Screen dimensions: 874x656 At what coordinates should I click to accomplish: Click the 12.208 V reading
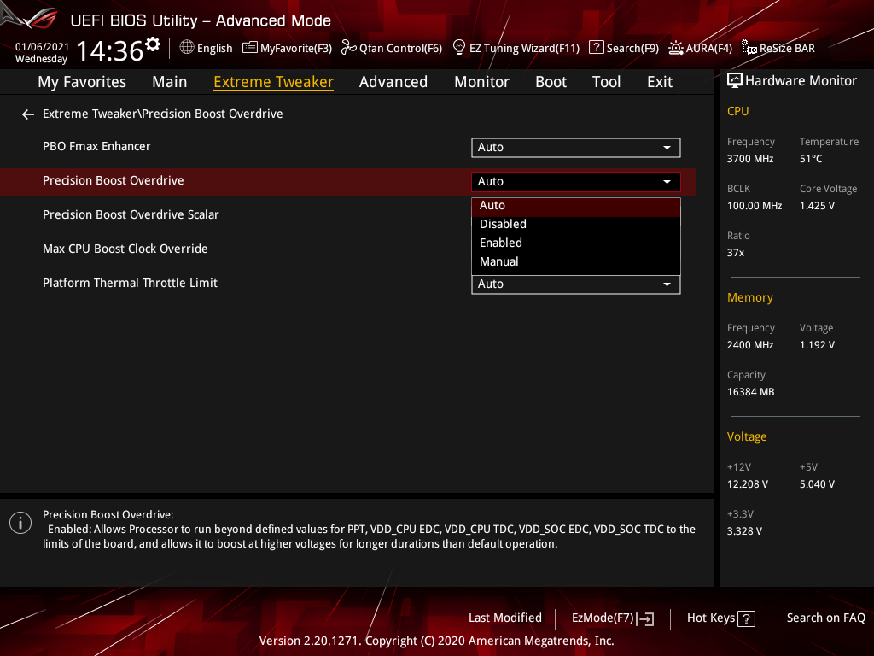[x=748, y=484]
